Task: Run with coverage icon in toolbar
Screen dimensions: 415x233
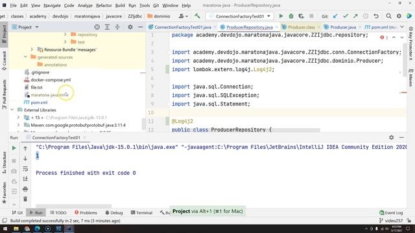Action: (x=301, y=16)
